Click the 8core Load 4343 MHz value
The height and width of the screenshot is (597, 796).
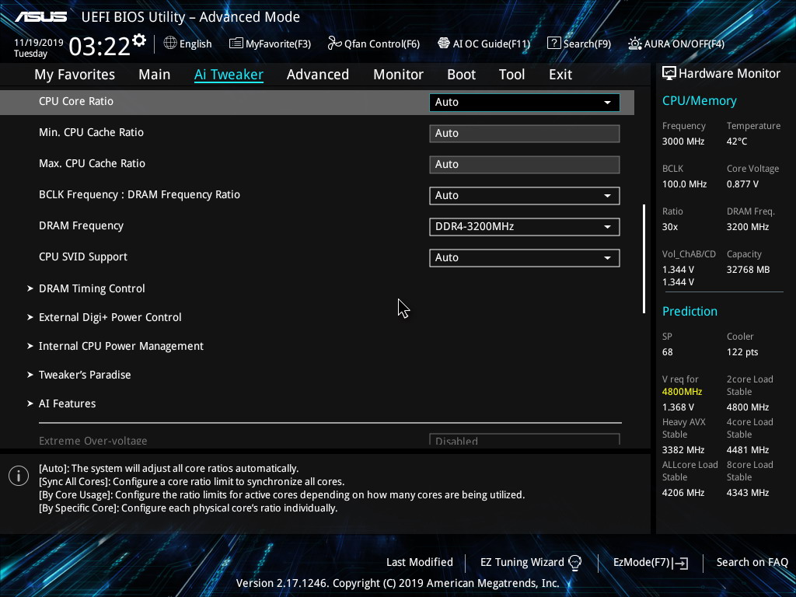748,493
